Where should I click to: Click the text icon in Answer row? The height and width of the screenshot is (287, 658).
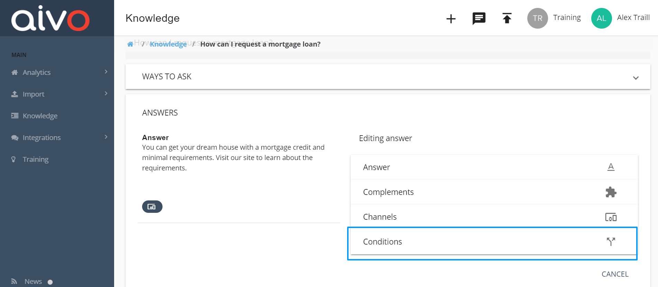611,167
